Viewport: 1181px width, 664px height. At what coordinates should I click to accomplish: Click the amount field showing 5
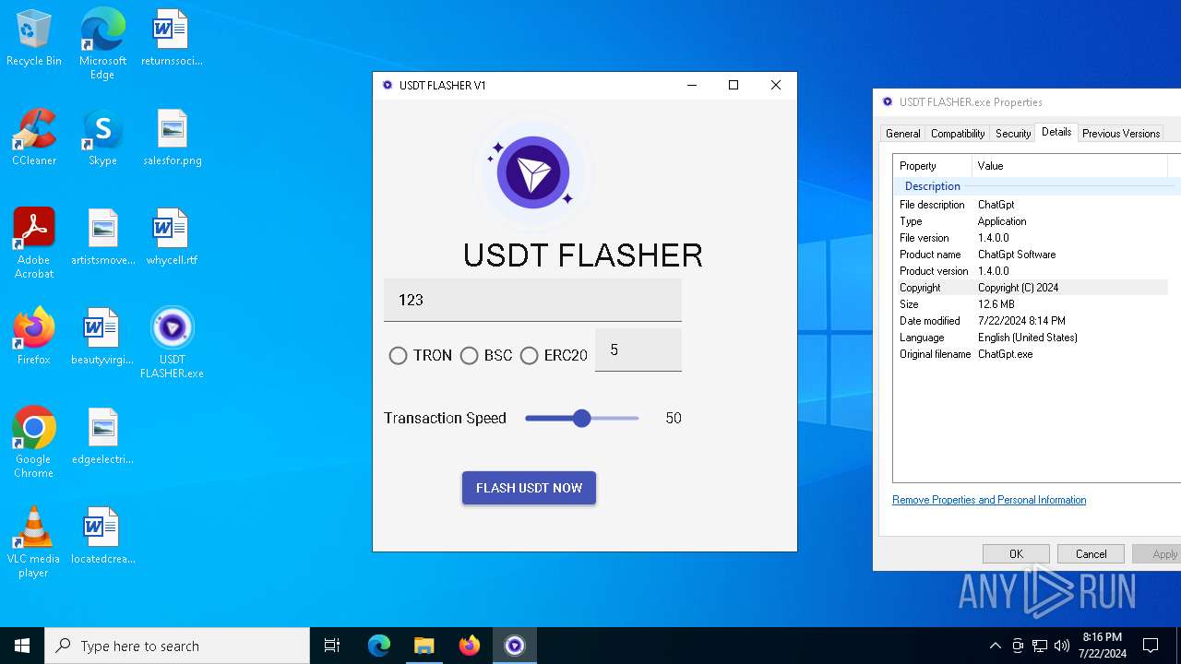coord(638,350)
